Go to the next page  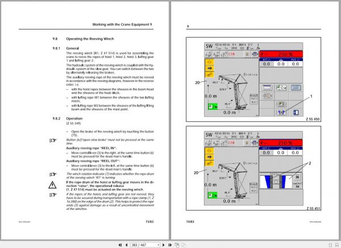point(164,245)
